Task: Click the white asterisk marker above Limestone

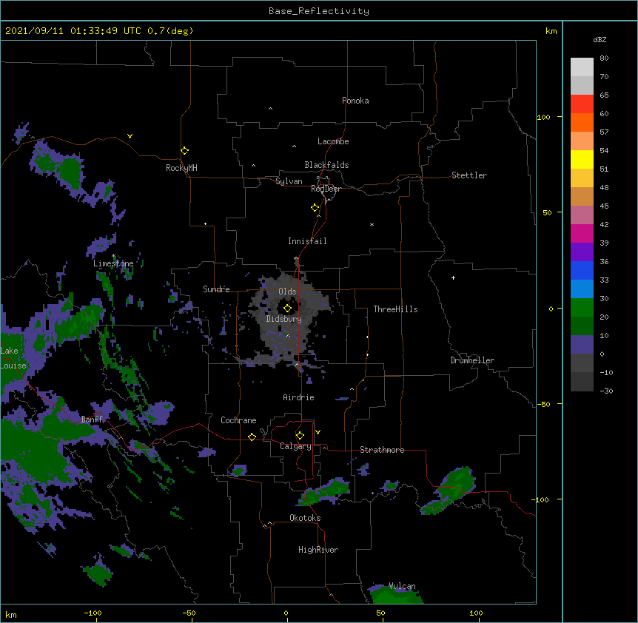Action: coord(114,256)
